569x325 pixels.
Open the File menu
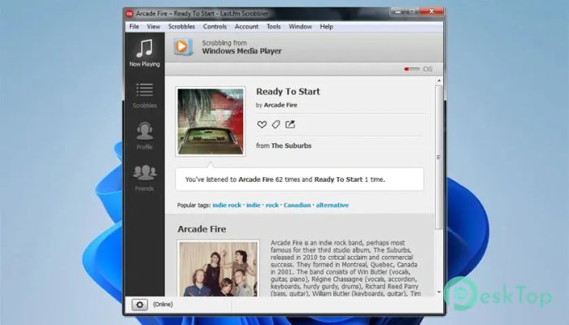[134, 27]
